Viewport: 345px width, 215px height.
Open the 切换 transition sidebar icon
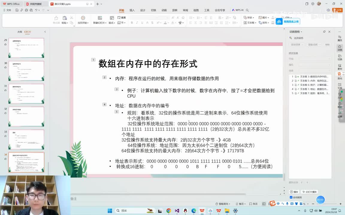tap(340, 57)
